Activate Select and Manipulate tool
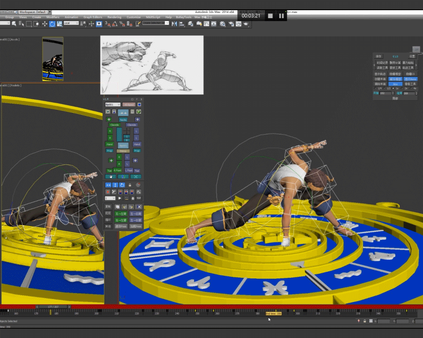The width and height of the screenshot is (423, 338). (91, 24)
